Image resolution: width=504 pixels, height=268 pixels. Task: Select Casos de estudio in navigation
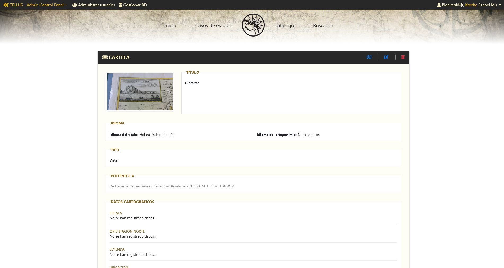[214, 26]
